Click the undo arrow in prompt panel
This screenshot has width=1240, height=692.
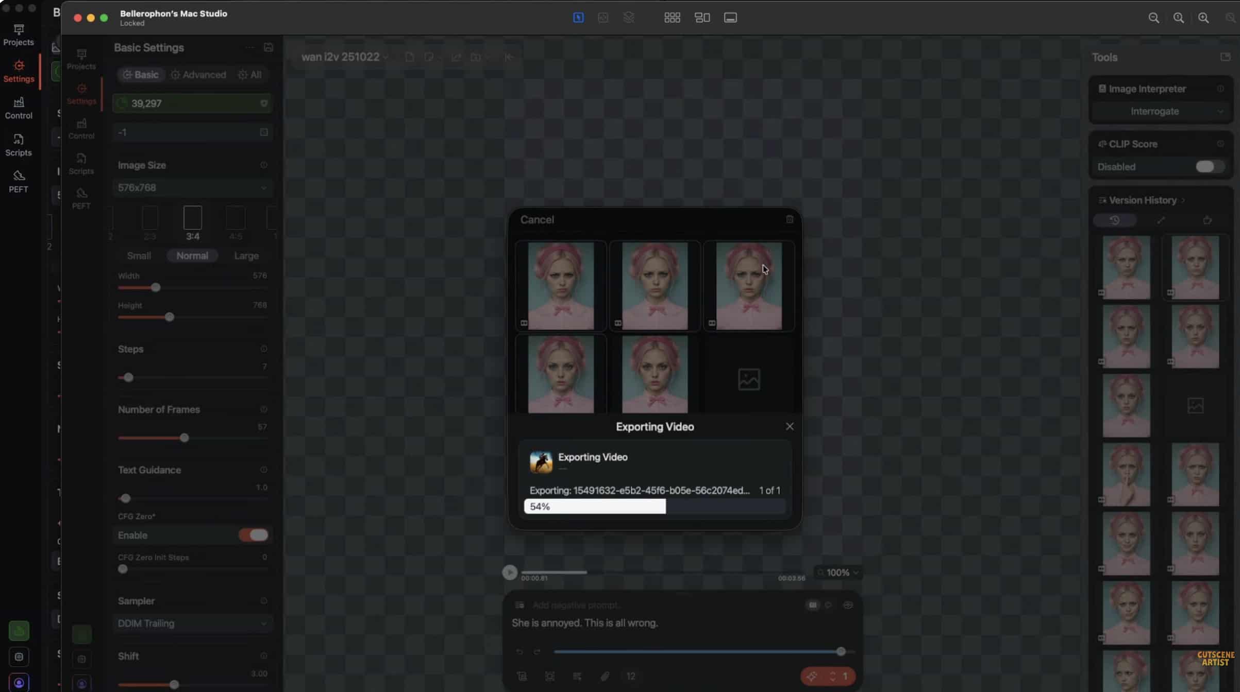[x=520, y=652]
